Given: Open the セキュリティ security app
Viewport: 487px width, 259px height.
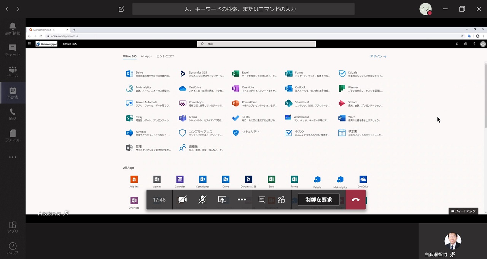Looking at the screenshot, I should [246, 133].
